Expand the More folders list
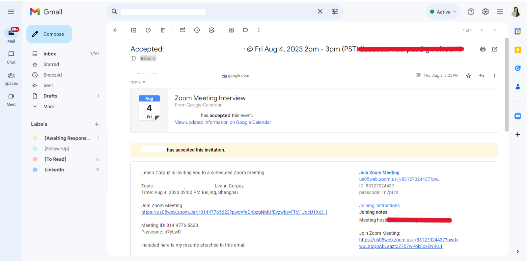527x261 pixels. pos(49,107)
